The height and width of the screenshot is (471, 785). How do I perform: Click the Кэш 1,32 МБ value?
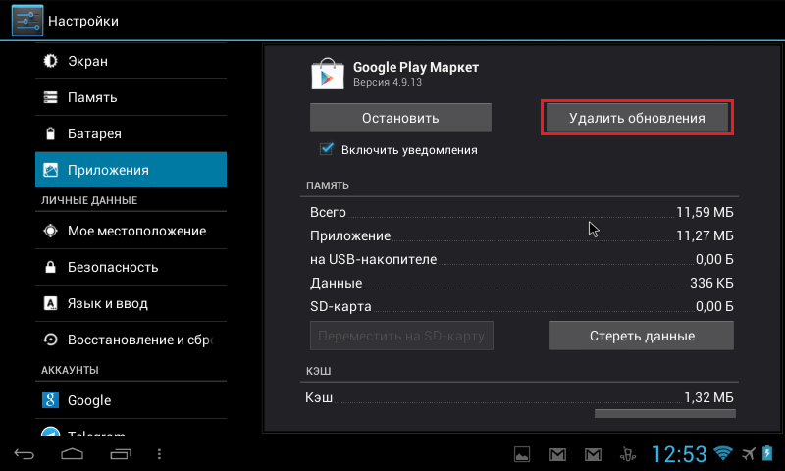(x=708, y=397)
